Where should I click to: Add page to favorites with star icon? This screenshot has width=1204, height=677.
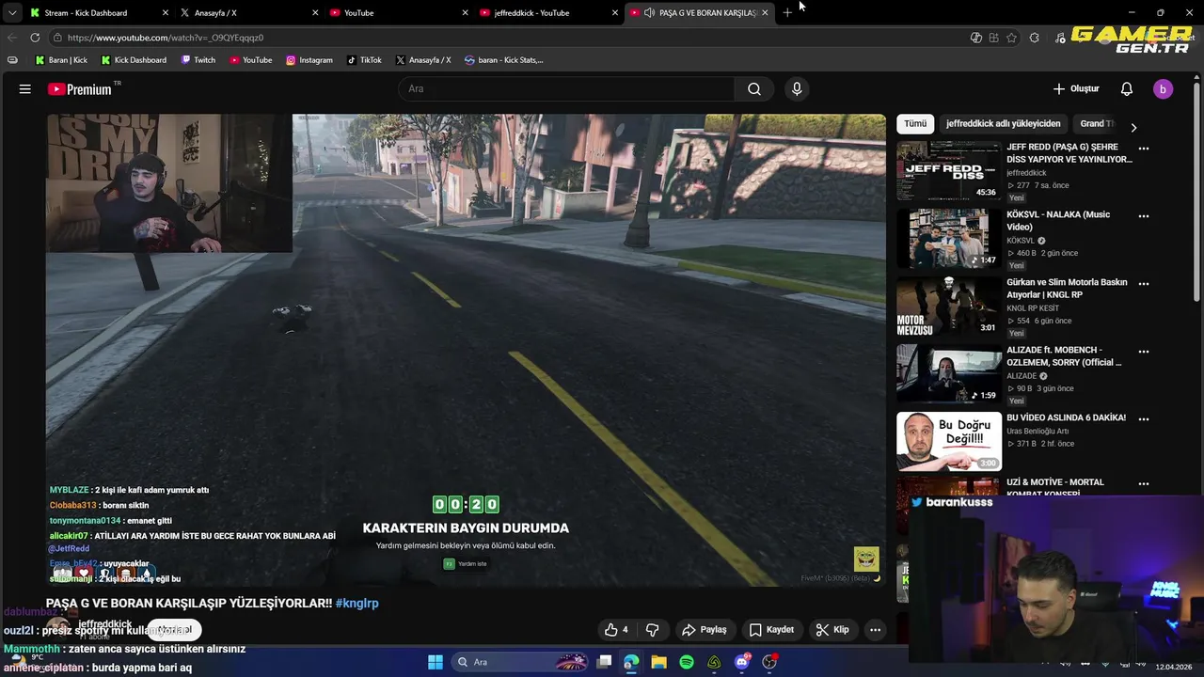click(1011, 38)
